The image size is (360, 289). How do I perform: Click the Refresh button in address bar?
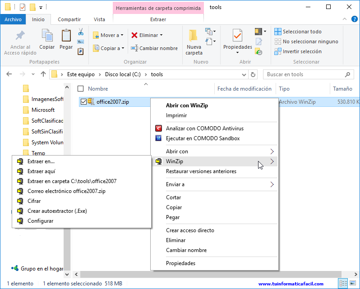click(253, 74)
